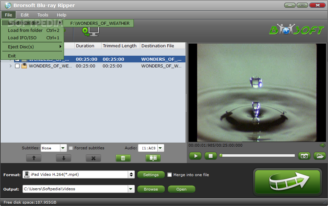Image resolution: width=328 pixels, height=206 pixels.
Task: Expand the WONDERS_OF_WE... tree row
Action: 10,66
